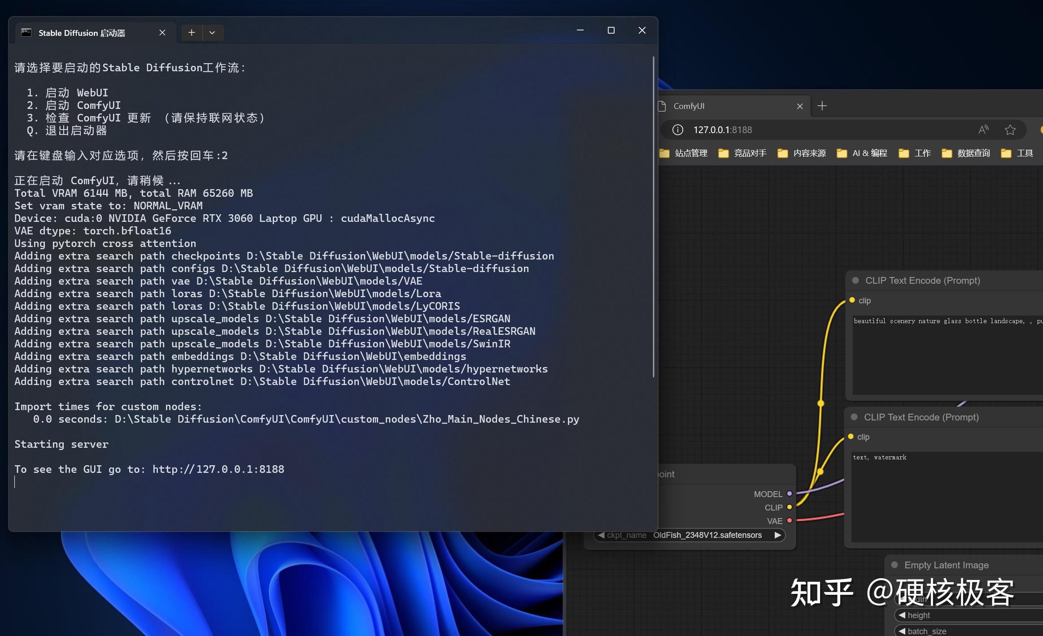Click the clip input dot on top CLIP Text Encode node
This screenshot has width=1043, height=636.
852,300
